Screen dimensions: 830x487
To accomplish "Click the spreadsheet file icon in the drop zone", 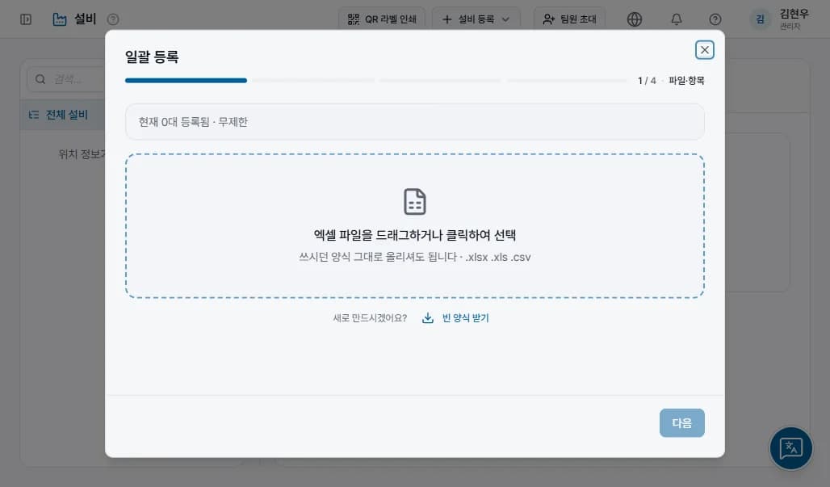I will click(414, 202).
